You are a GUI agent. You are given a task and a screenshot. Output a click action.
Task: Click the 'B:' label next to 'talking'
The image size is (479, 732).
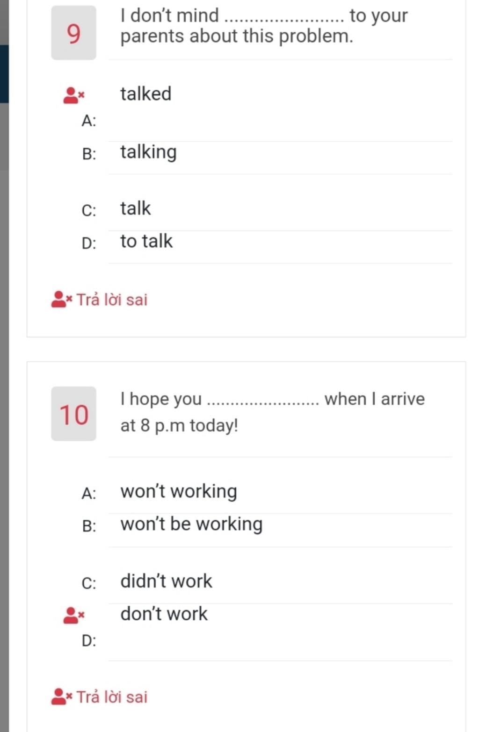pyautogui.click(x=89, y=154)
